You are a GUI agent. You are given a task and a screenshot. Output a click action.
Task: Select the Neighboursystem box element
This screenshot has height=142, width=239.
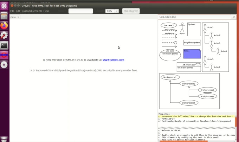tap(192, 43)
